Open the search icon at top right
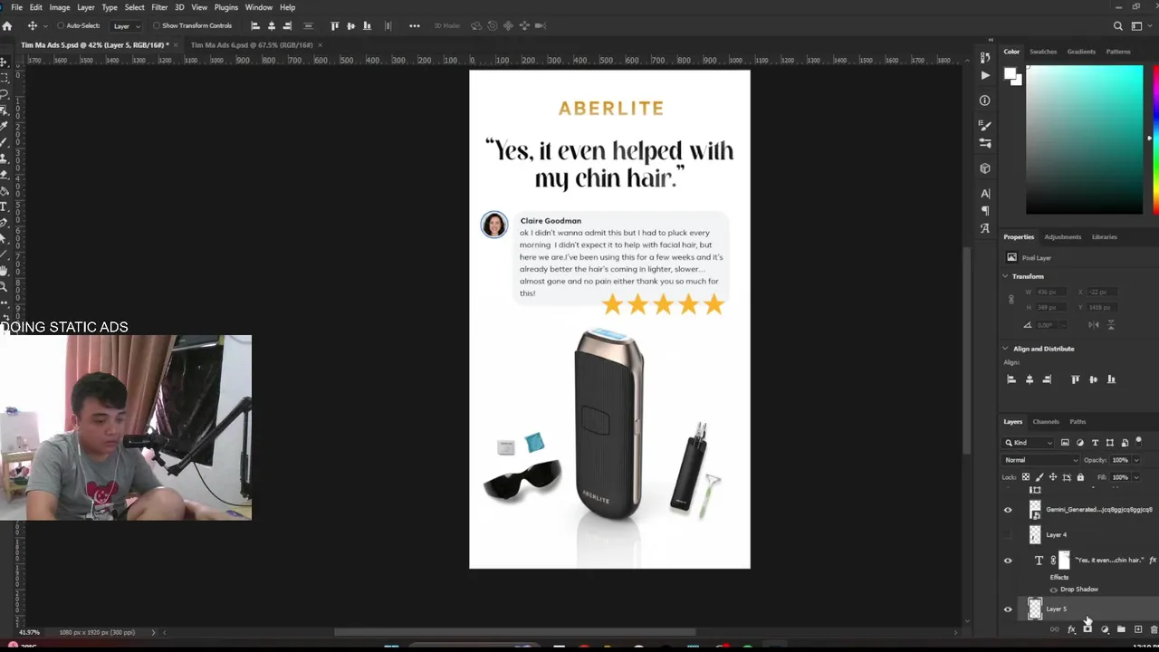Viewport: 1159px width, 652px height. pos(1118,25)
